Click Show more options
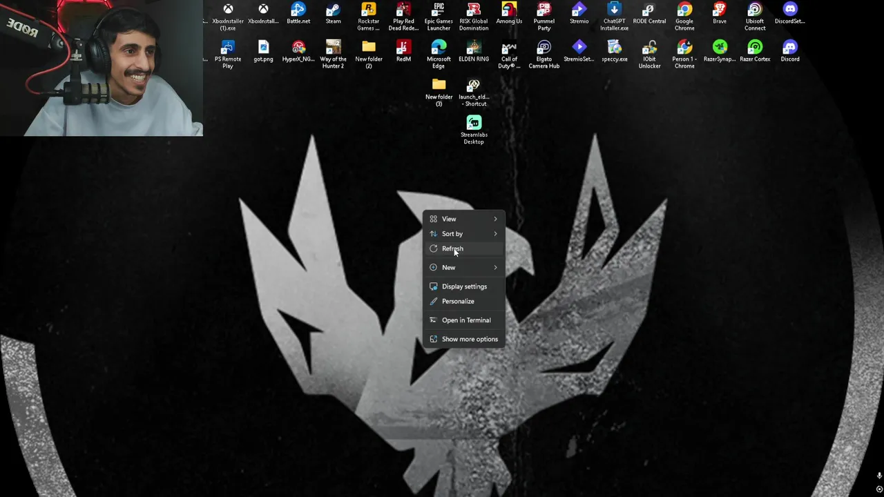The image size is (884, 497). pyautogui.click(x=463, y=339)
